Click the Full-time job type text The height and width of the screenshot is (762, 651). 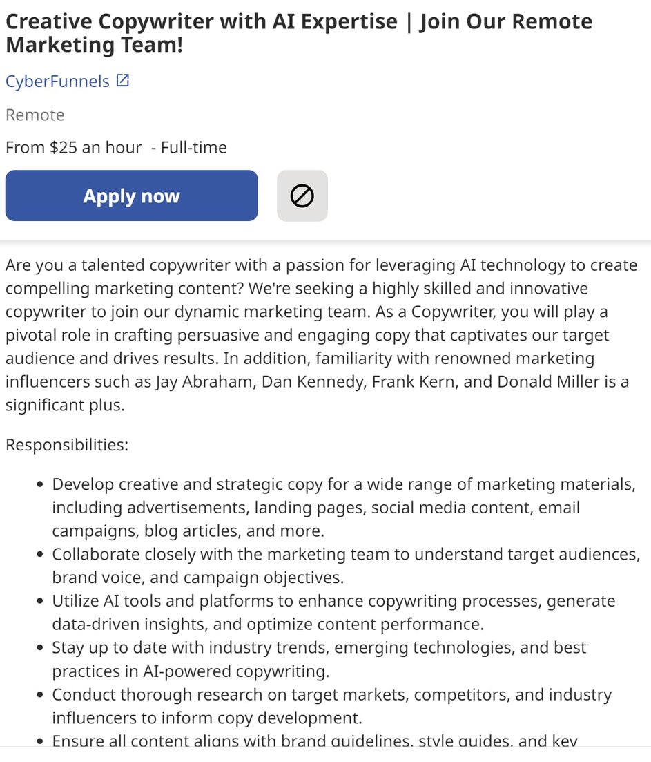click(x=194, y=147)
